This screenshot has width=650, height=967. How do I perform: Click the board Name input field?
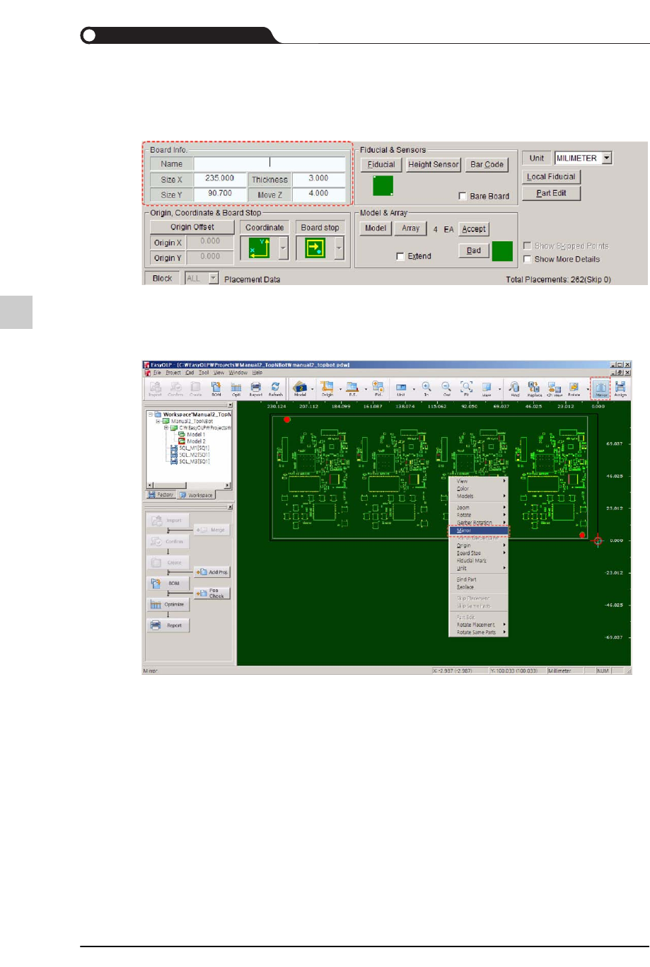[x=269, y=163]
